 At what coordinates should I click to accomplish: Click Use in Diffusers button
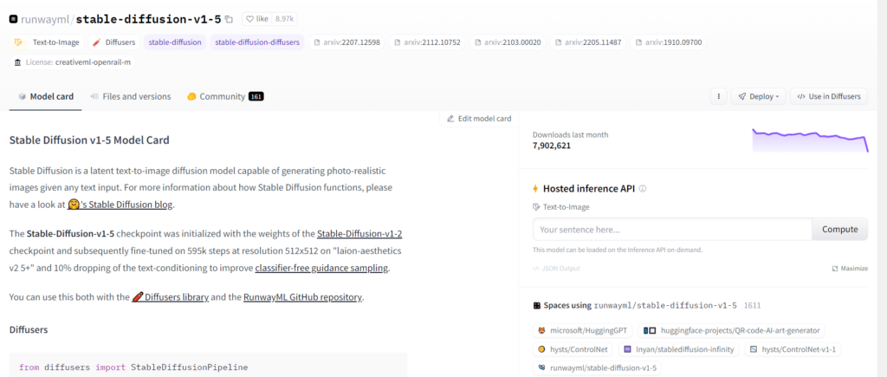(x=829, y=96)
